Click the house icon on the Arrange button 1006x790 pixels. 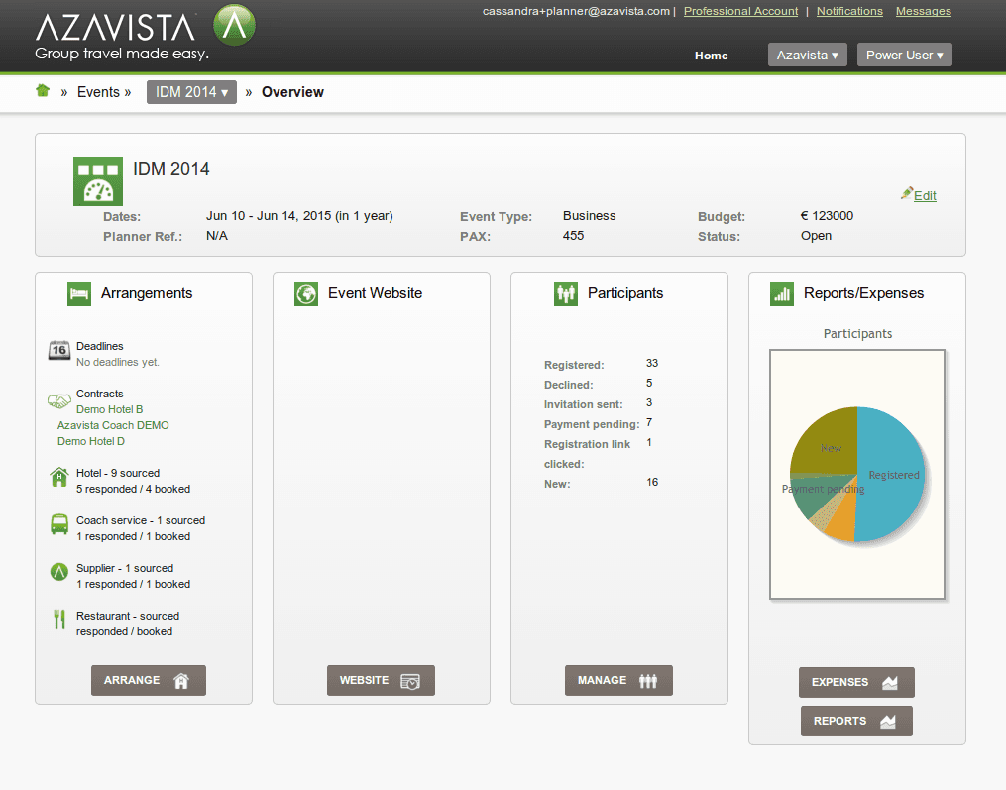tap(181, 681)
